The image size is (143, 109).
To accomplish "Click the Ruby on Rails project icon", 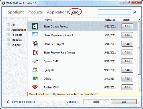I will coord(35,52).
